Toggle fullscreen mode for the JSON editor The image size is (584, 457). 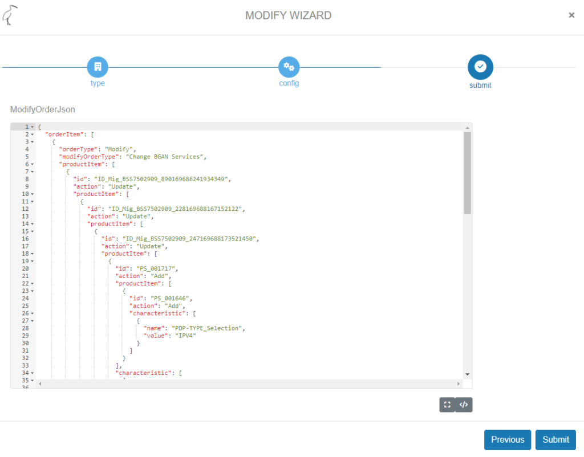tap(447, 405)
